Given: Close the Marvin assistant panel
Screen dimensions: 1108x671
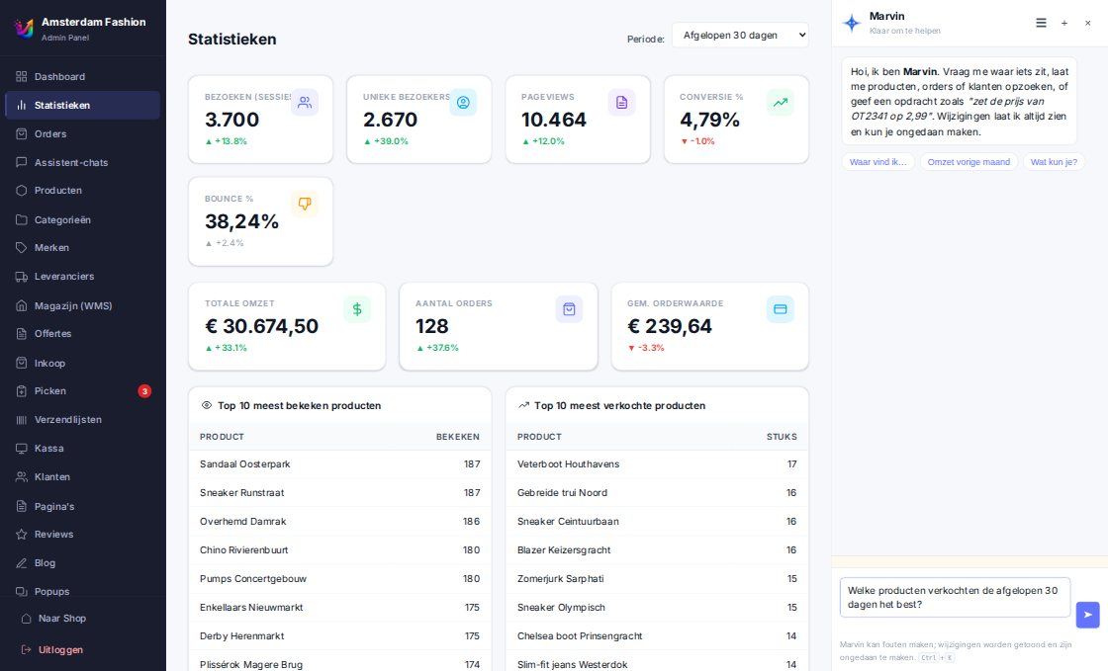Looking at the screenshot, I should tap(1087, 24).
